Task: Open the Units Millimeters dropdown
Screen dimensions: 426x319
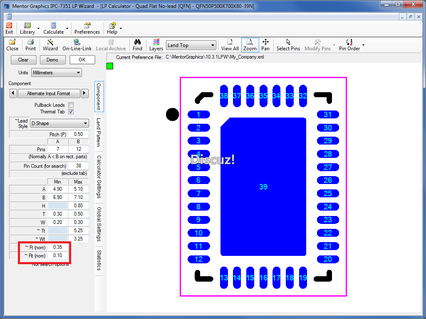Action: tap(57, 73)
